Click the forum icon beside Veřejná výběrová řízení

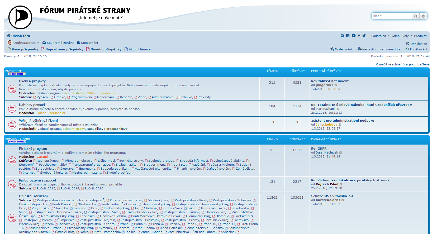(12, 124)
